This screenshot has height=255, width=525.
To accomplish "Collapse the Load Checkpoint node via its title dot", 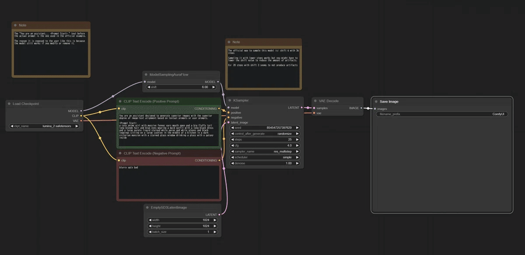I will [10, 104].
